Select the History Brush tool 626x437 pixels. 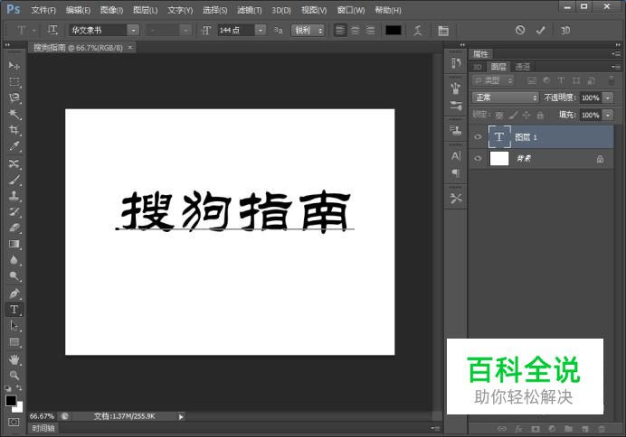[14, 212]
